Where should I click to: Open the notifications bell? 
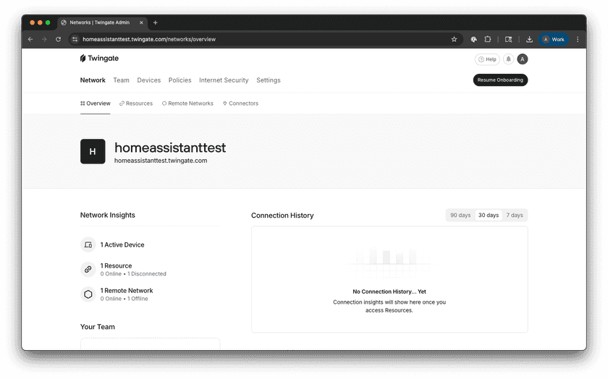pyautogui.click(x=508, y=59)
